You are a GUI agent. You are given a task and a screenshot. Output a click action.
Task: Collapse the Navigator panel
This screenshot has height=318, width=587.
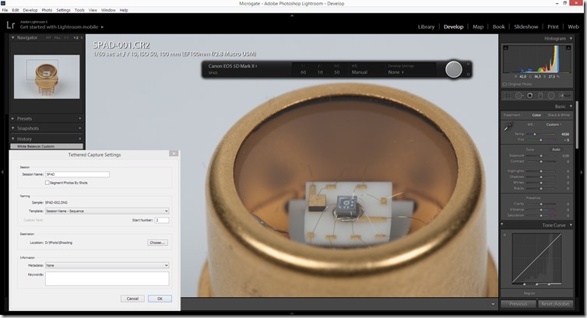[12, 38]
